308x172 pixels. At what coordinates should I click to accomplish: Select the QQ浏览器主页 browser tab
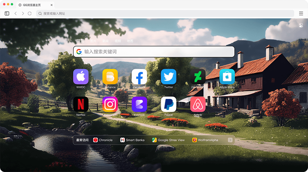[35, 5]
